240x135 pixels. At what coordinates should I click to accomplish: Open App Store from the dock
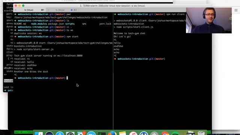tap(60, 133)
